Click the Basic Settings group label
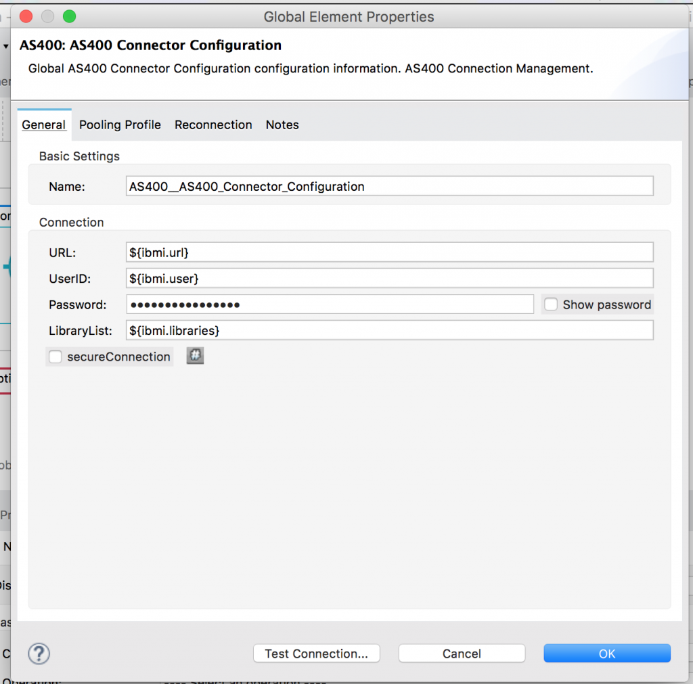Screen dimensions: 693x684 (x=80, y=156)
